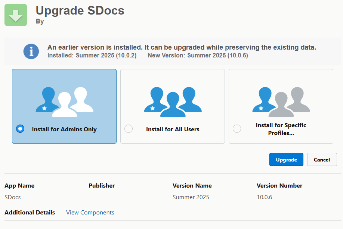Image resolution: width=343 pixels, height=229 pixels.
Task: Click the Summer 2025 version name value
Action: (191, 197)
